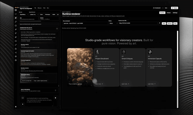The width and height of the screenshot is (193, 115).
Task: Click the Generation timing heading
Action: pos(25,74)
